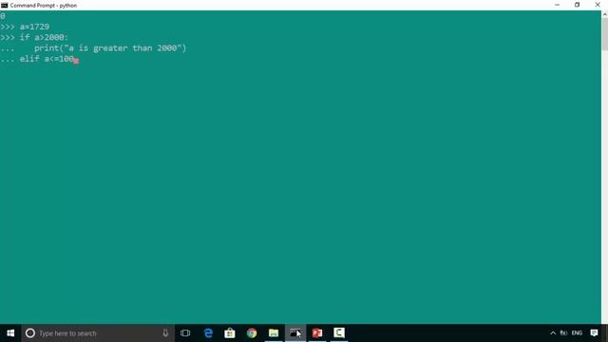This screenshot has height=342, width=608.
Task: Launch Microsoft Edge from taskbar
Action: pyautogui.click(x=208, y=333)
